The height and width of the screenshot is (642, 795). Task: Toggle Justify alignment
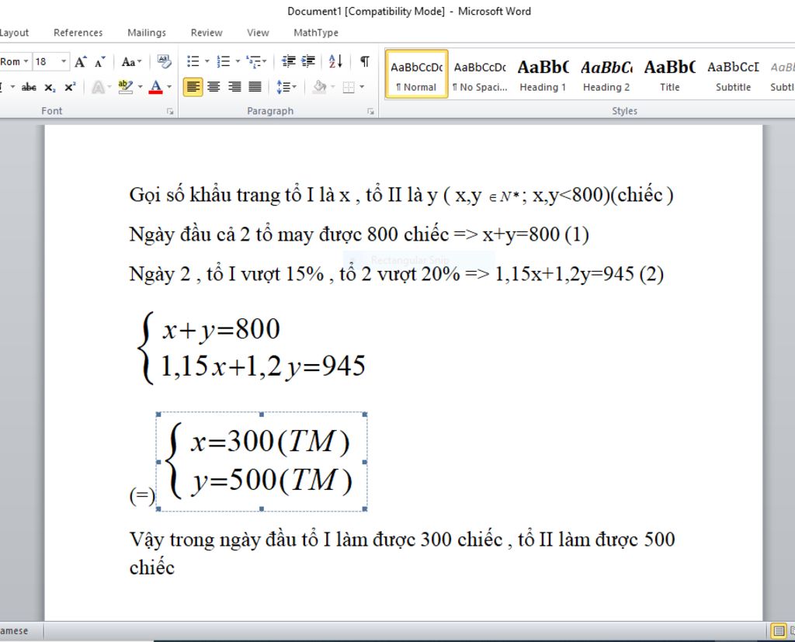coord(255,87)
